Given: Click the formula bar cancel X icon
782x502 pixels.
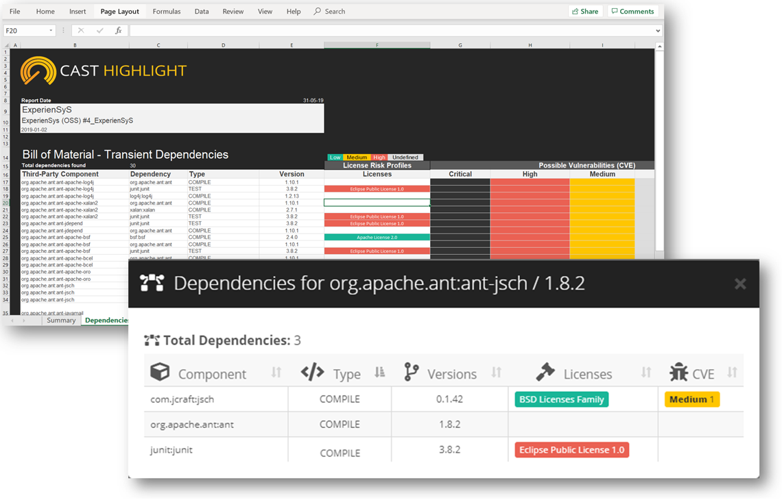Looking at the screenshot, I should (81, 31).
